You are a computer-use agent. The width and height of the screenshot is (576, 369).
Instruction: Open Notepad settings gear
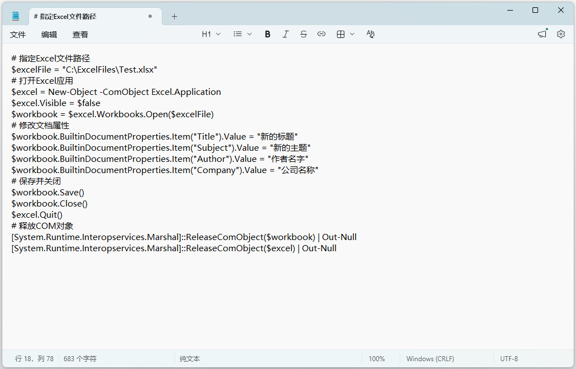pyautogui.click(x=561, y=34)
